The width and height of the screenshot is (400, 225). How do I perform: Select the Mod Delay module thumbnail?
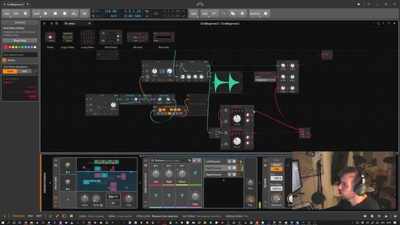click(x=111, y=37)
